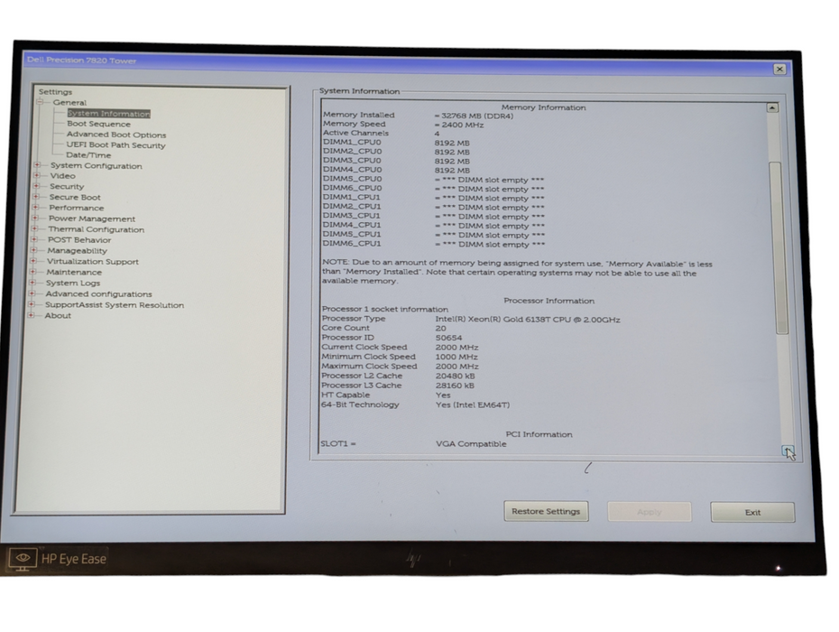
Task: Select System Logs category label
Action: coord(73,283)
